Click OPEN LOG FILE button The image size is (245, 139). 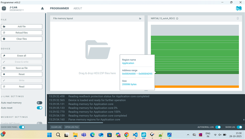(72, 127)
